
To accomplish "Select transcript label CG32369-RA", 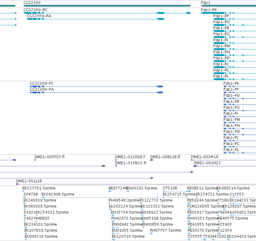I will coord(39,16).
